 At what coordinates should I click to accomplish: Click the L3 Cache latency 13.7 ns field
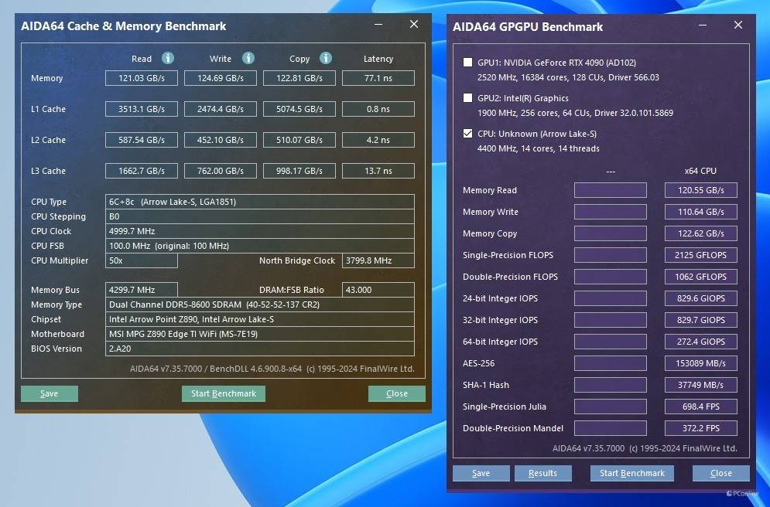[x=378, y=171]
